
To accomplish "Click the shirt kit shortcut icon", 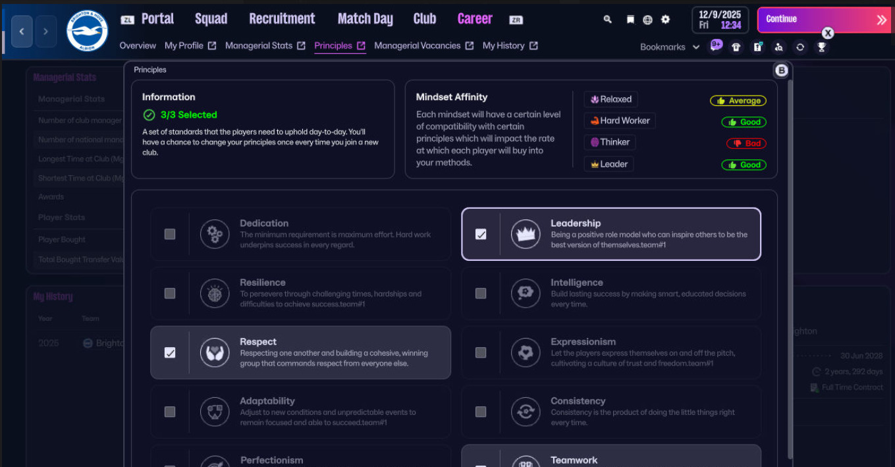I will [736, 47].
